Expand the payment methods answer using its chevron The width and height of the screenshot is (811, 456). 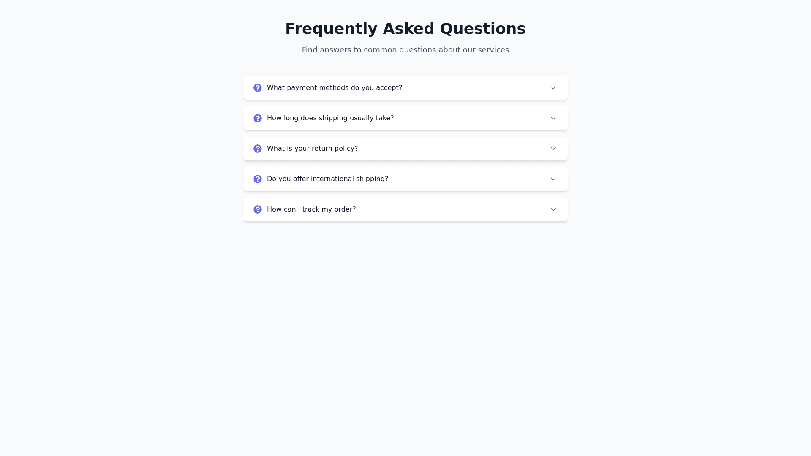tap(553, 88)
